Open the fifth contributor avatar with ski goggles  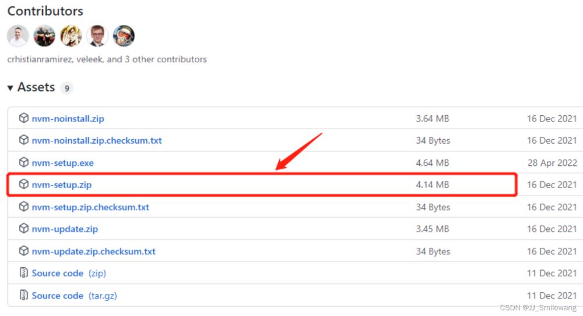click(124, 36)
